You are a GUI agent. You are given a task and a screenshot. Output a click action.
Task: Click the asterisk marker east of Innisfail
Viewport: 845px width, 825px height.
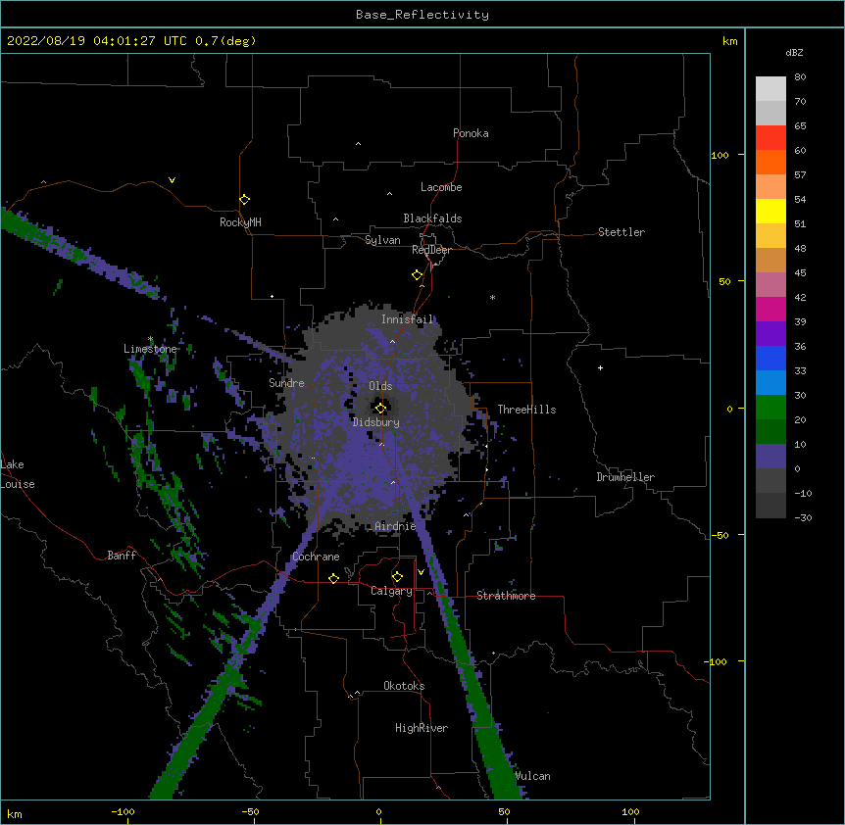click(492, 297)
